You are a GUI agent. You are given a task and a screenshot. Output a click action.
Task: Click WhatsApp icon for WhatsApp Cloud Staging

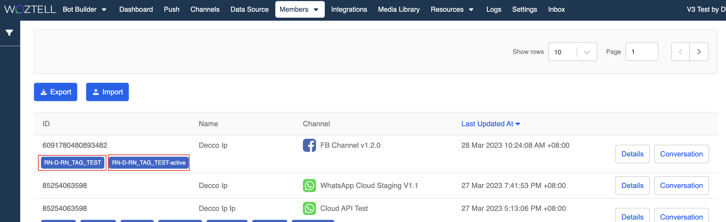pos(309,186)
